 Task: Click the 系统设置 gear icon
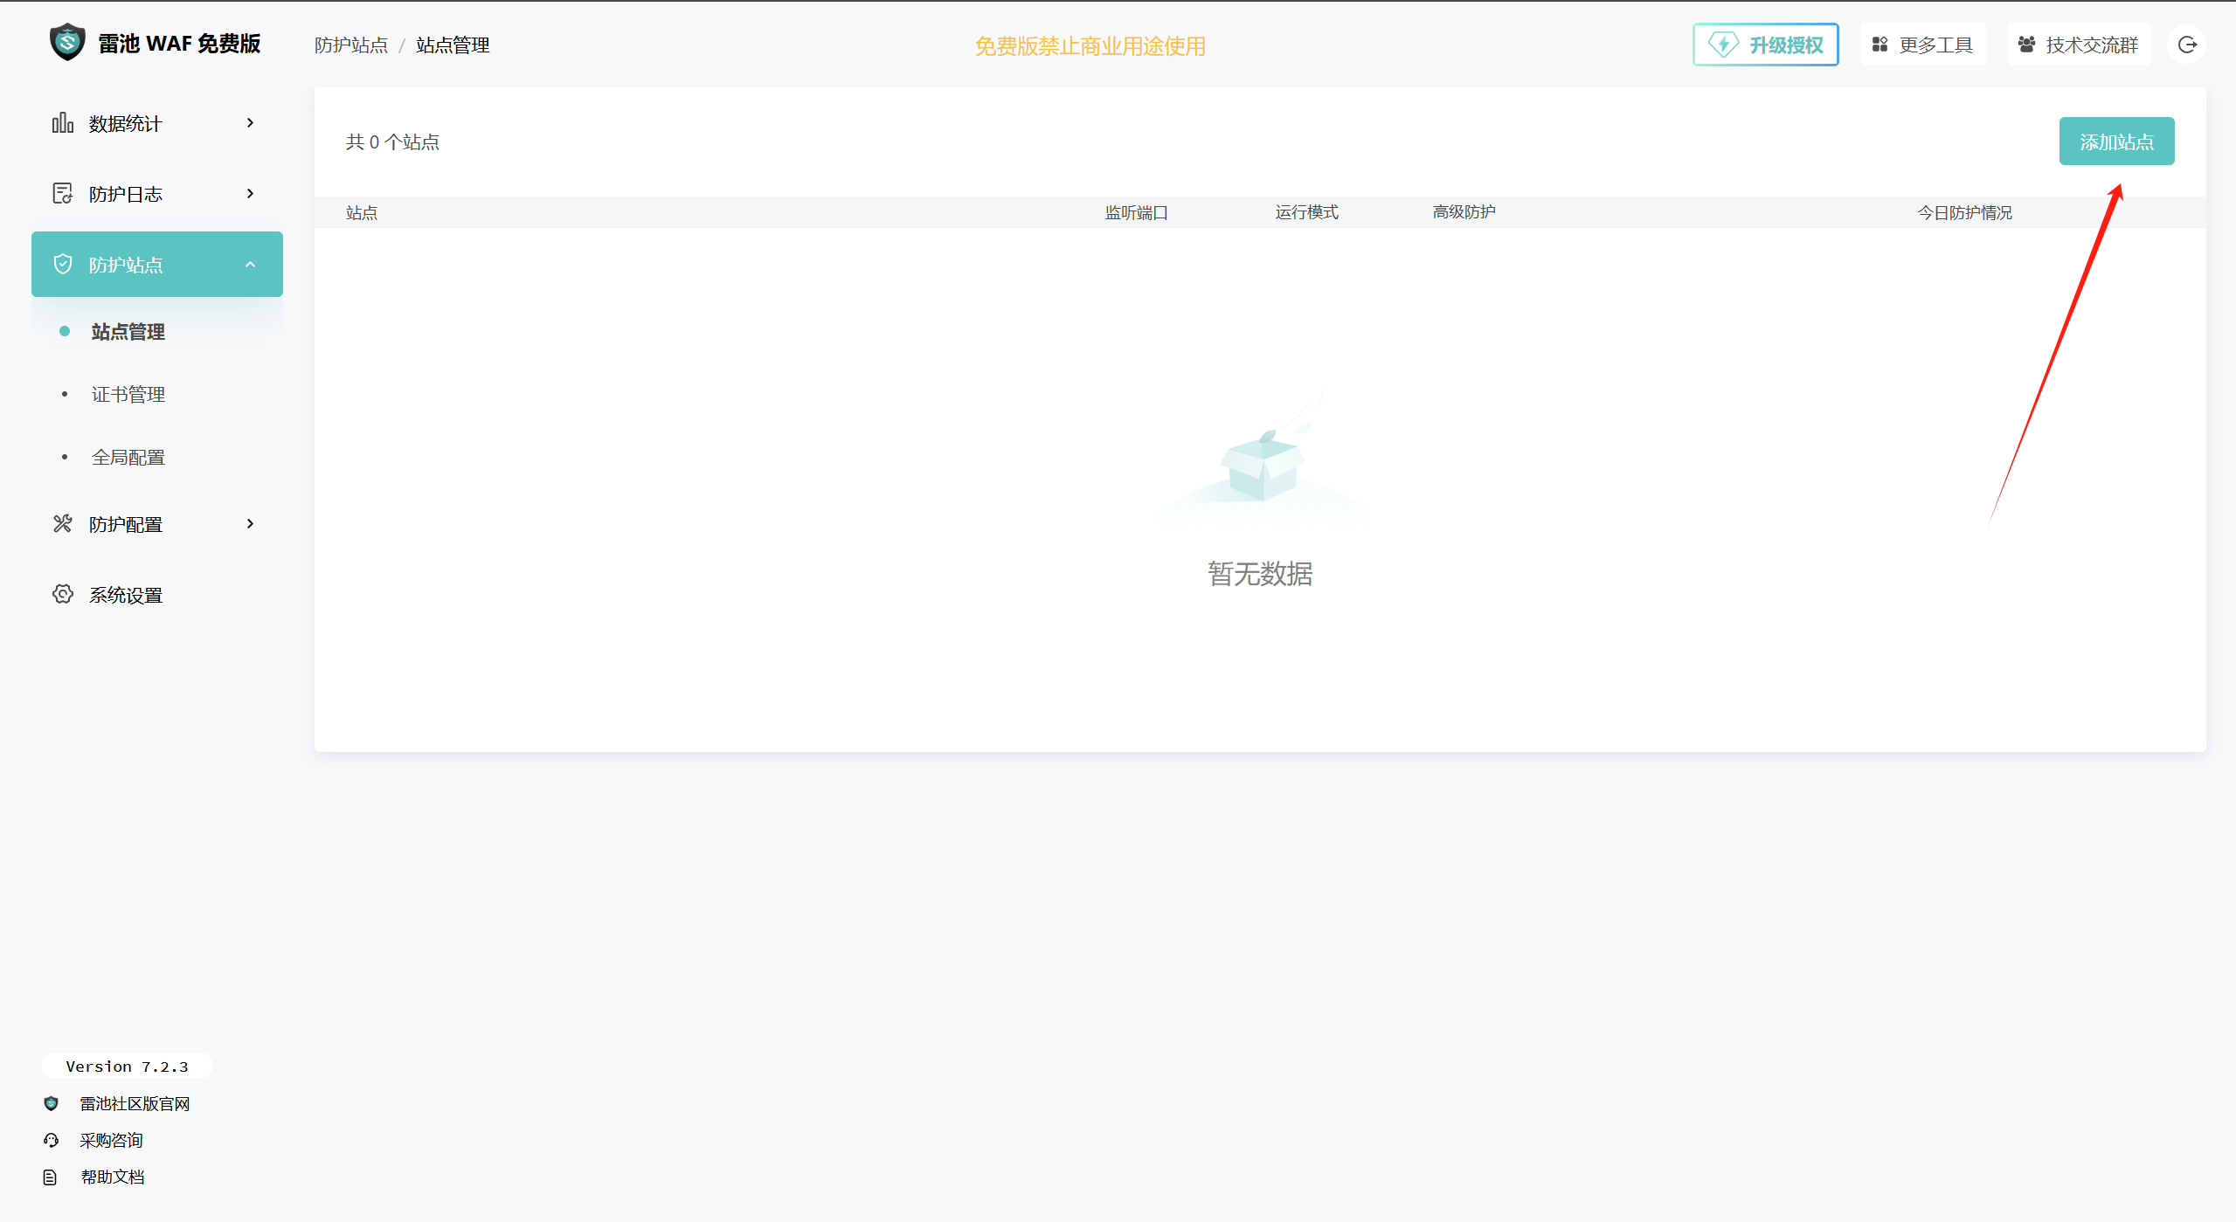[x=62, y=595]
